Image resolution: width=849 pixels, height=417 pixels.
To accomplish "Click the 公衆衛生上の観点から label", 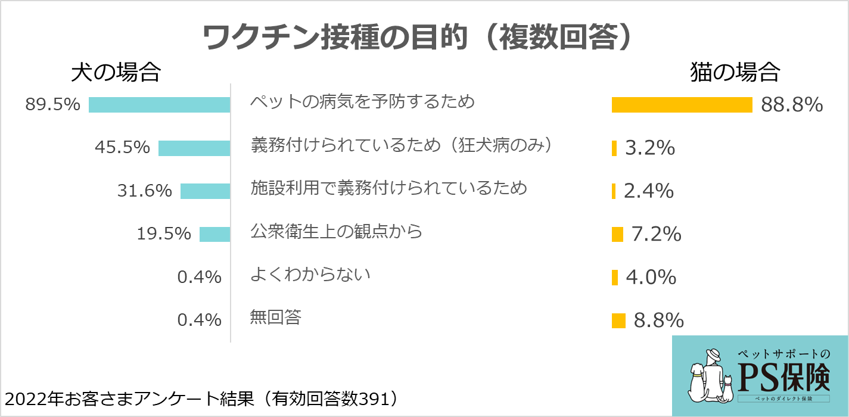I will coord(337,231).
